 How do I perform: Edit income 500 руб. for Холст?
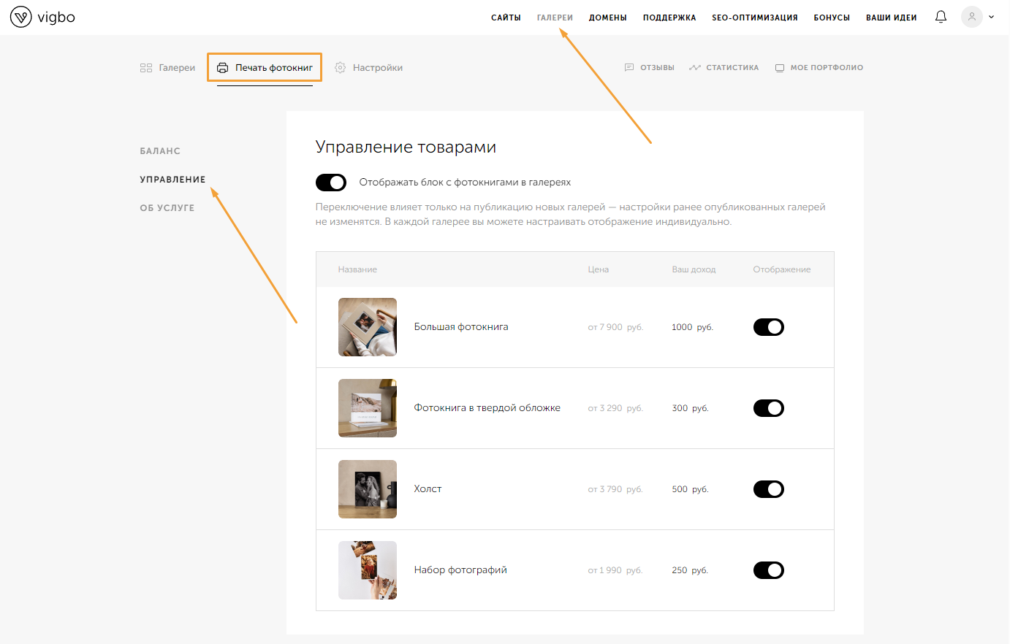pos(690,489)
